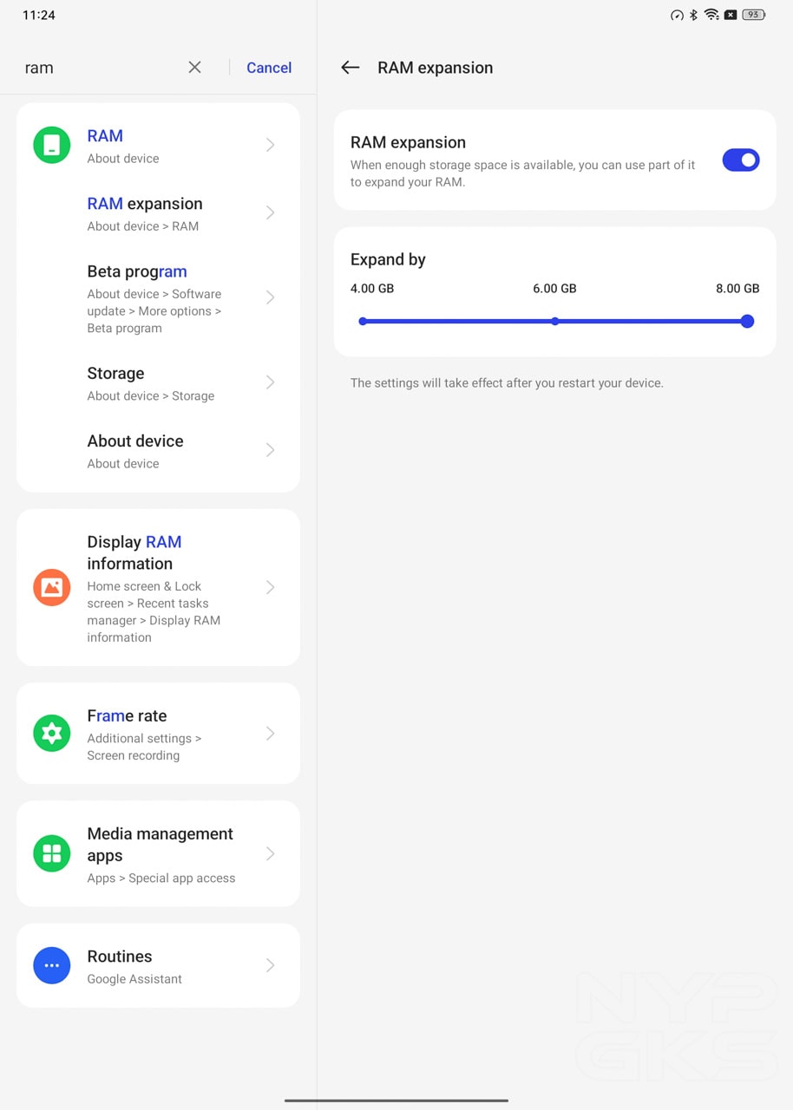793x1110 pixels.
Task: Open the RAM expansion result chevron
Action: pos(270,212)
